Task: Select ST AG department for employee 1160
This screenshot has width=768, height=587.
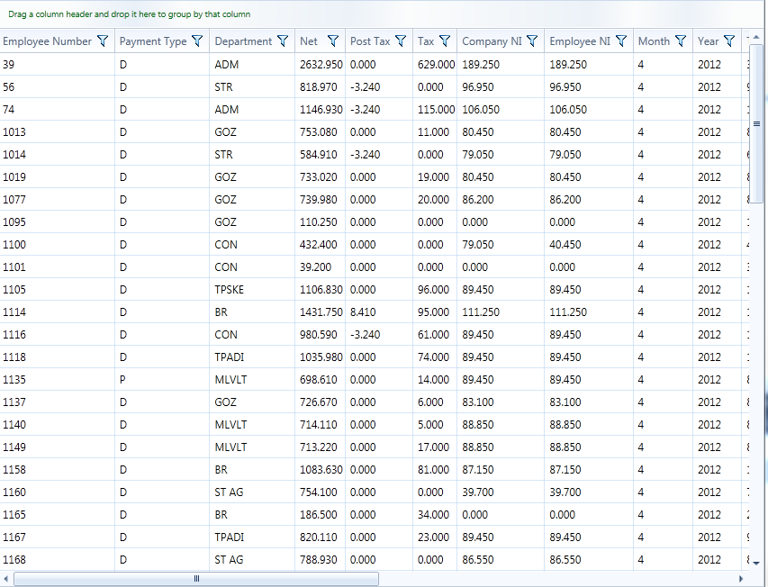Action: 252,492
